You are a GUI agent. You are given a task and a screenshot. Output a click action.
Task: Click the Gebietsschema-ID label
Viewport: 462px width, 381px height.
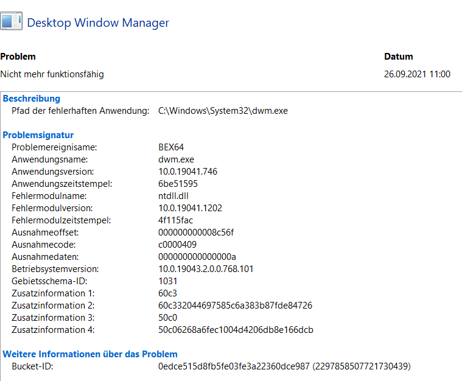[49, 281]
